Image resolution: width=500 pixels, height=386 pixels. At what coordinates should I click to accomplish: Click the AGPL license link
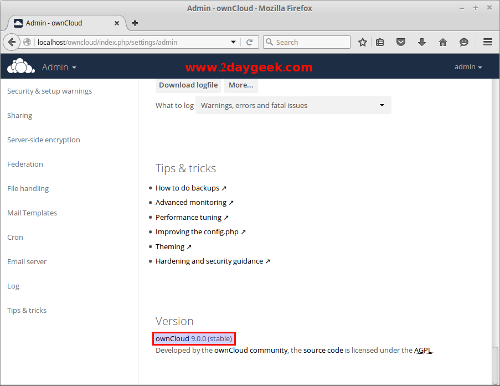[x=423, y=350]
